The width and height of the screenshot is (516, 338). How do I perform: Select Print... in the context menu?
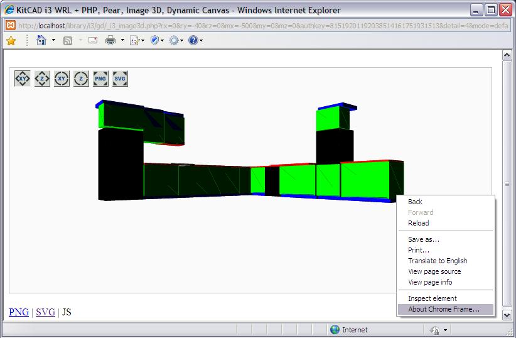(446, 250)
